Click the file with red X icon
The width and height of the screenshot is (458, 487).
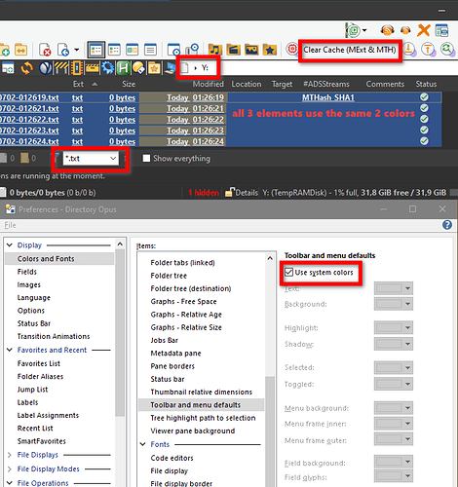[45, 50]
